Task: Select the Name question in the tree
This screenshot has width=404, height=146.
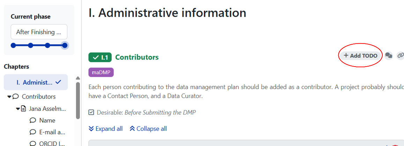Action: point(47,121)
